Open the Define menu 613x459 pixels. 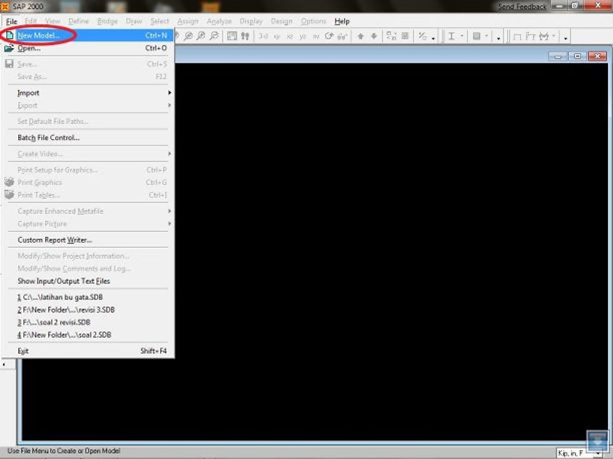pyautogui.click(x=79, y=21)
